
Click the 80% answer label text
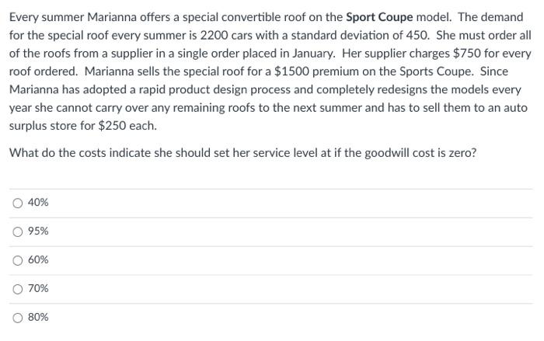[x=38, y=317]
